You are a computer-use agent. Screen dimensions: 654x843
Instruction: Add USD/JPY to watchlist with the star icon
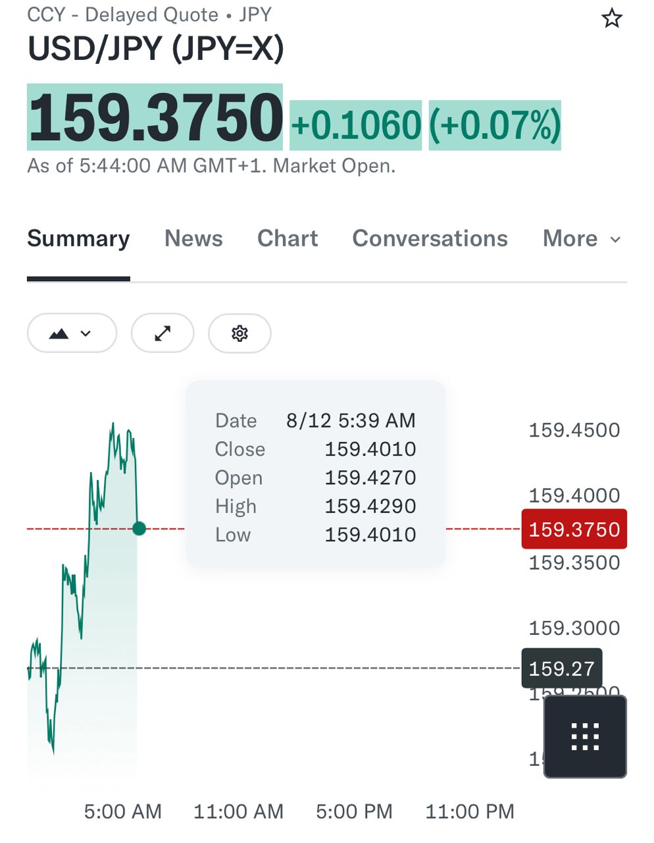612,18
